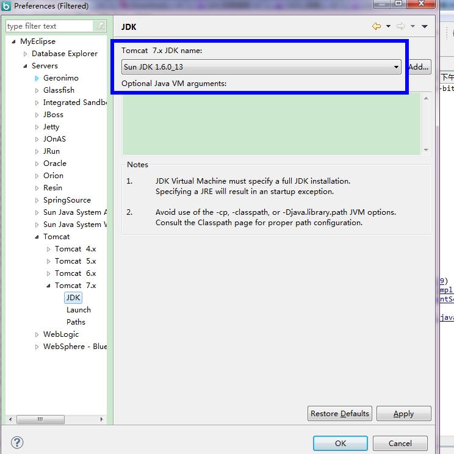The image size is (454, 454).
Task: Expand the JRun server node
Action: pos(37,151)
